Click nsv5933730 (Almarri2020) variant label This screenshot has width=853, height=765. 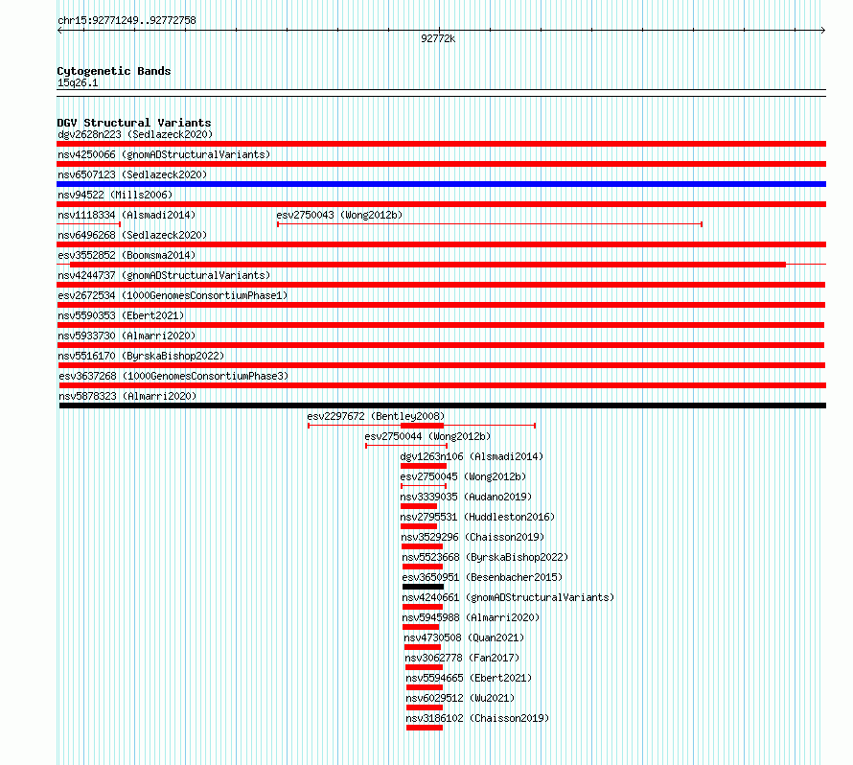(127, 336)
